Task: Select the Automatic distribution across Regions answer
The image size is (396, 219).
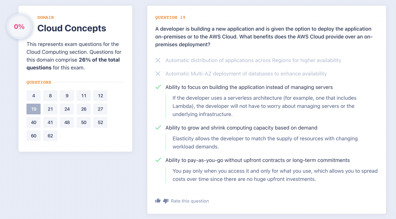Action: pyautogui.click(x=253, y=60)
